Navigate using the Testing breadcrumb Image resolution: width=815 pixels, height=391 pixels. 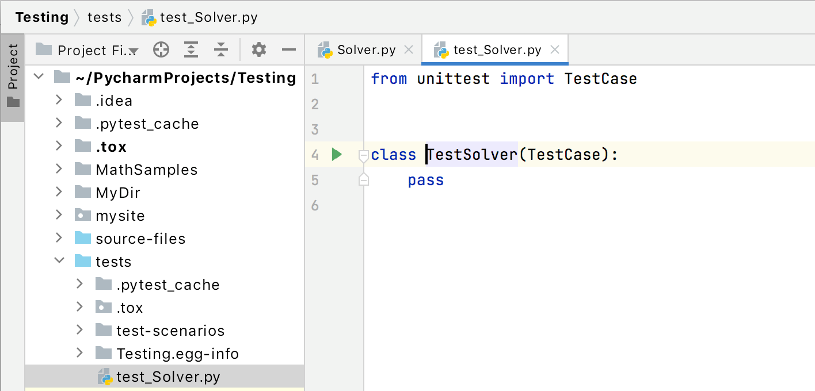point(41,17)
